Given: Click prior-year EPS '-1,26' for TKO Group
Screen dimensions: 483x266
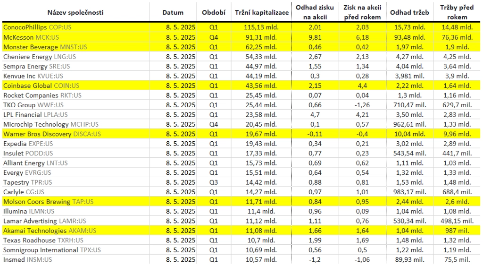Looking at the screenshot, I should [362, 105].
